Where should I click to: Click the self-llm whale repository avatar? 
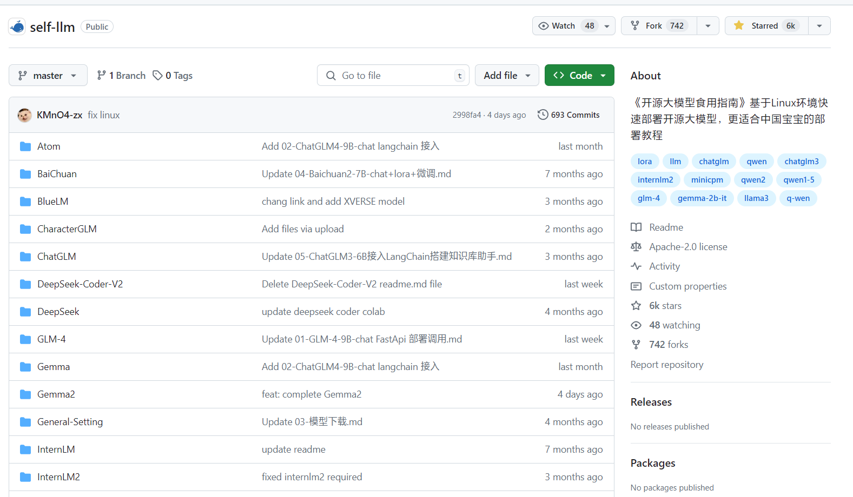17,26
